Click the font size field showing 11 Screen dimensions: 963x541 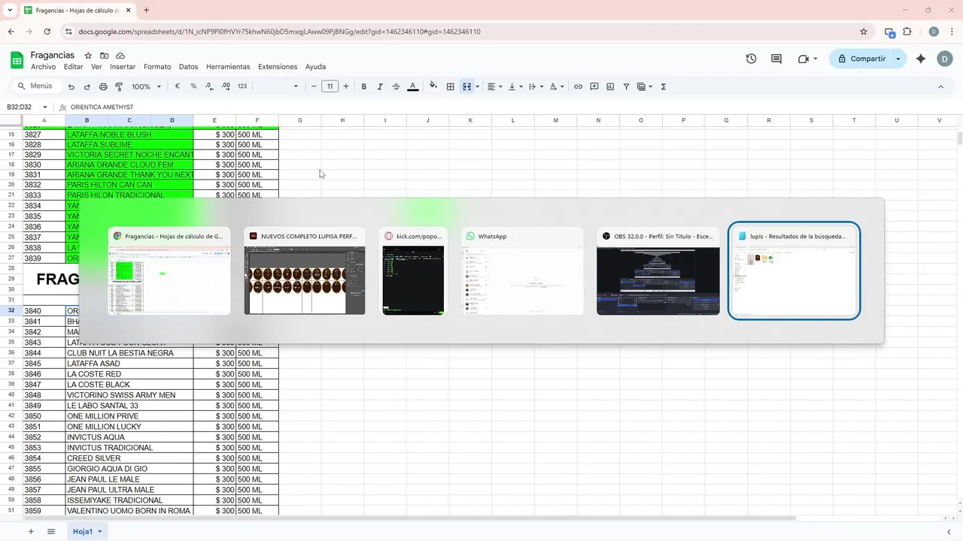click(x=330, y=86)
